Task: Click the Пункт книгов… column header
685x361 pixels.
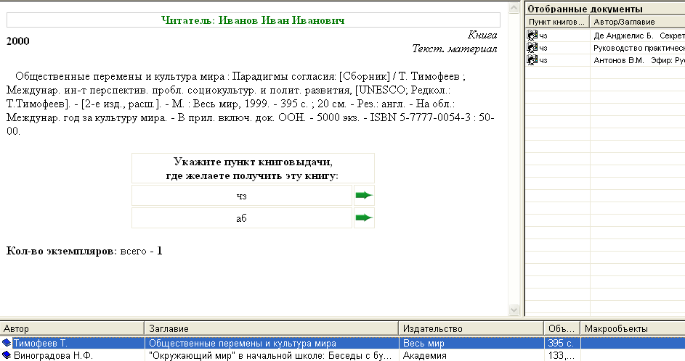Action: click(x=557, y=22)
